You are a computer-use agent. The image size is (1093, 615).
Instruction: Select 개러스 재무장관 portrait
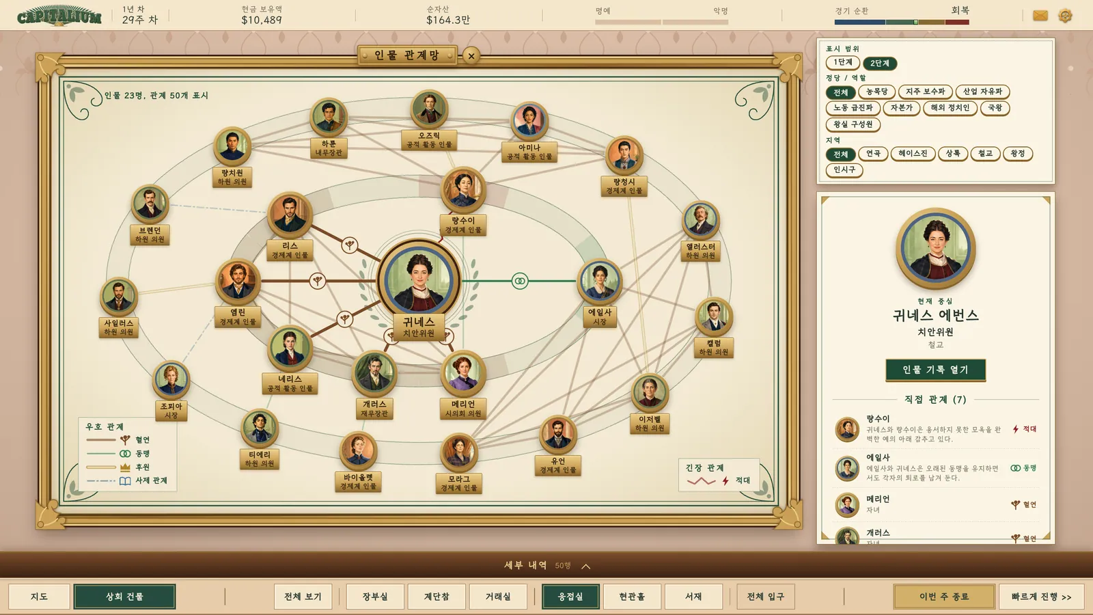tap(374, 373)
